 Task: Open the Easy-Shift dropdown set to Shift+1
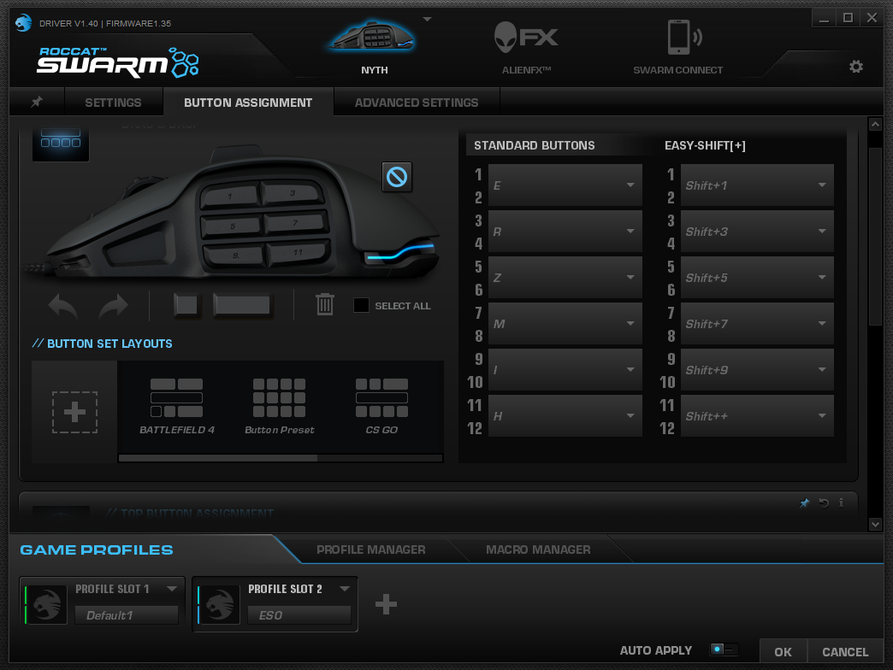tap(757, 185)
